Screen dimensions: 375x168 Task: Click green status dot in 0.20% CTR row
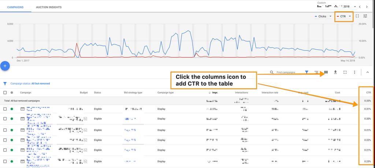(x=12, y=119)
